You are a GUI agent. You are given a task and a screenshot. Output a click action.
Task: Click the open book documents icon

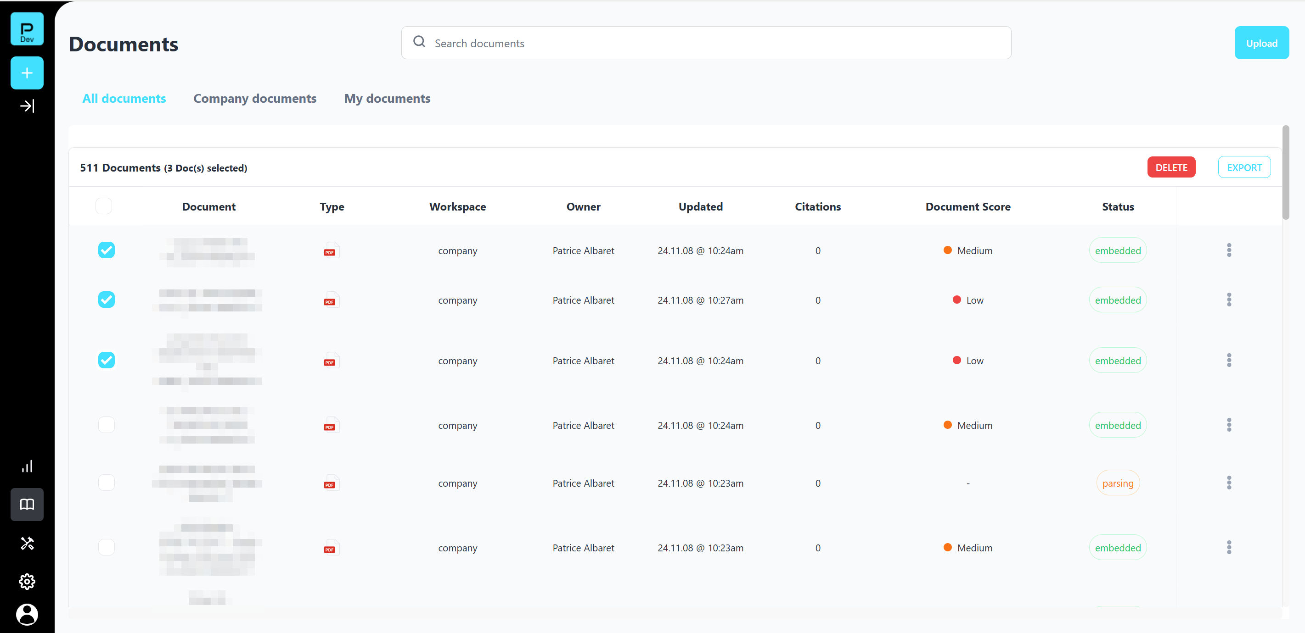coord(27,504)
